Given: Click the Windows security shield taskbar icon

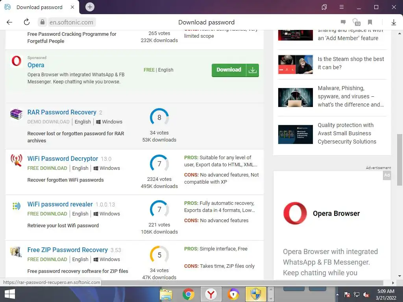Looking at the screenshot, I should click(256, 294).
